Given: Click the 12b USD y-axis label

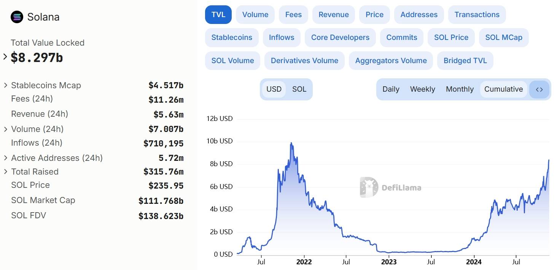Looking at the screenshot, I should [x=220, y=119].
